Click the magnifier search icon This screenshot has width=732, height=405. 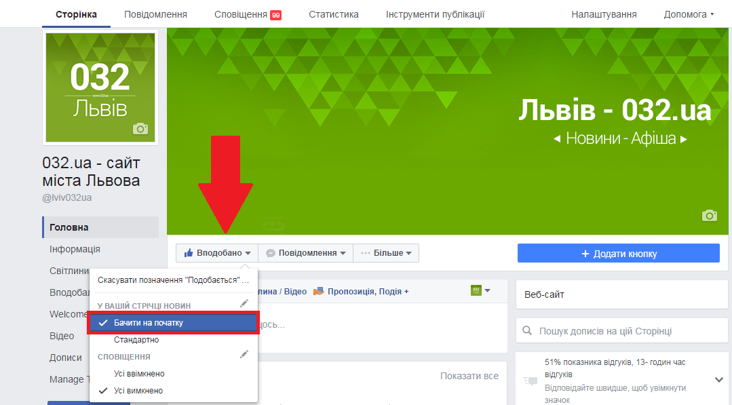pyautogui.click(x=527, y=331)
